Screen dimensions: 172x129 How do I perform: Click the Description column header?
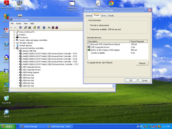109,42
